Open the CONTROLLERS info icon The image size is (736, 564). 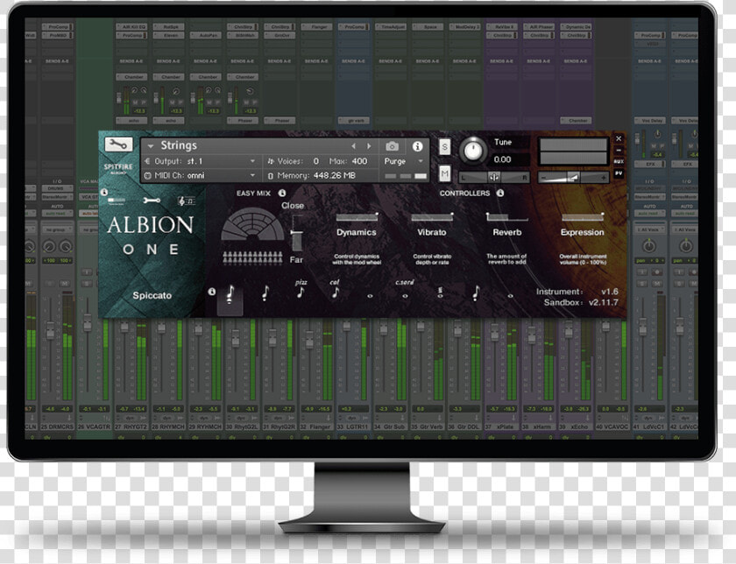click(500, 193)
